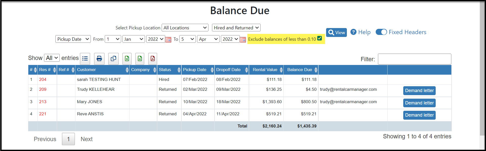The height and width of the screenshot is (151, 486).
Task: Open the To date calendar picker
Action: 243,39
